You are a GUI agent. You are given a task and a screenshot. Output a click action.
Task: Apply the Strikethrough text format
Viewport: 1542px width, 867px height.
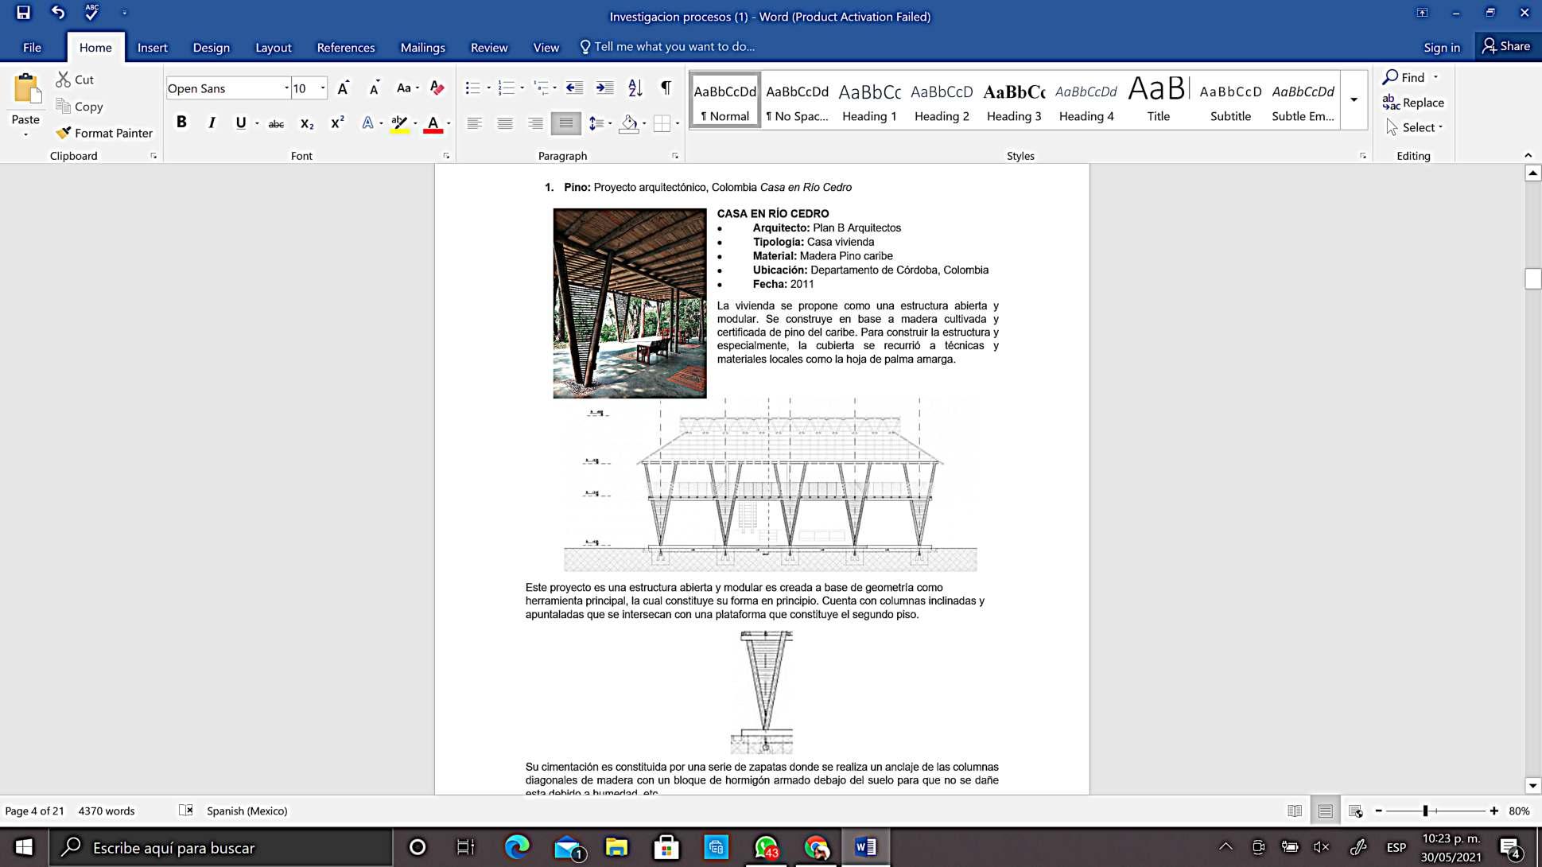click(x=276, y=123)
